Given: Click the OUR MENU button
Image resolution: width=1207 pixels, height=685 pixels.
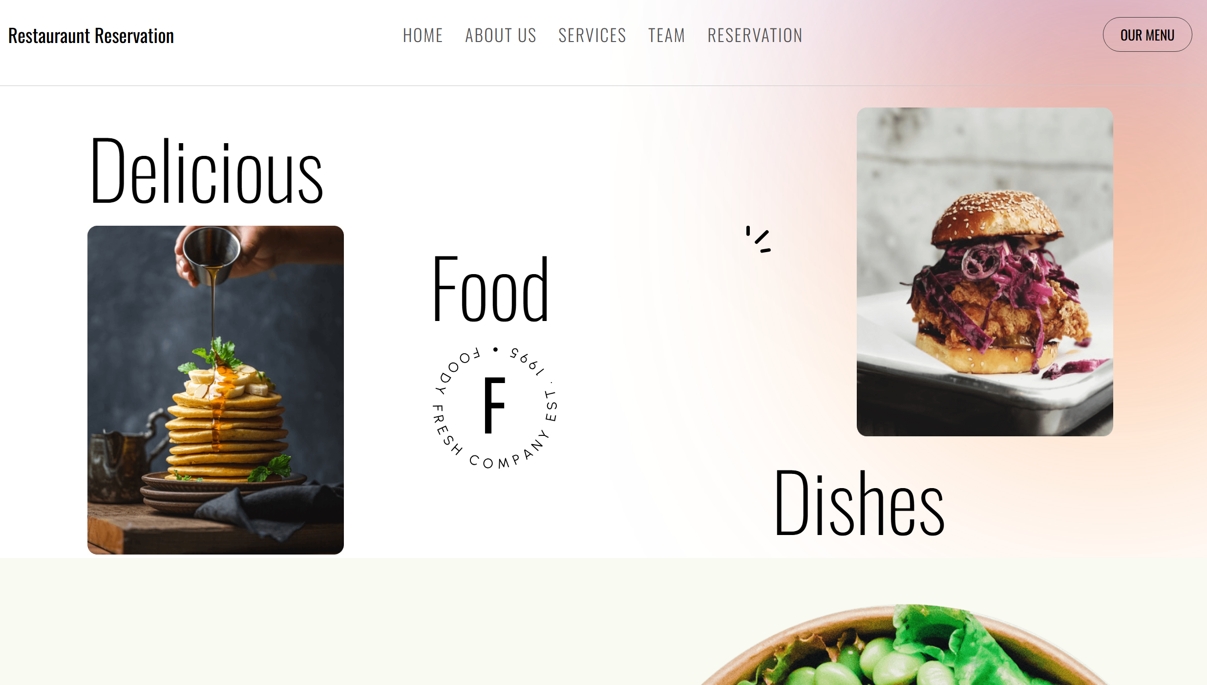Looking at the screenshot, I should 1147,35.
